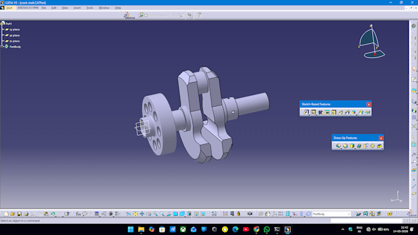Click the Fly mode icon in view toolbar
418x235 pixels.
coord(128,214)
